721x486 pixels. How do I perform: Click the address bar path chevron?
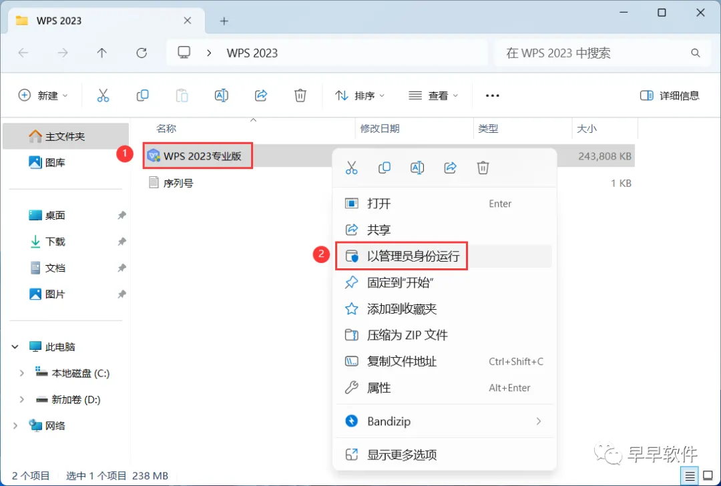209,53
